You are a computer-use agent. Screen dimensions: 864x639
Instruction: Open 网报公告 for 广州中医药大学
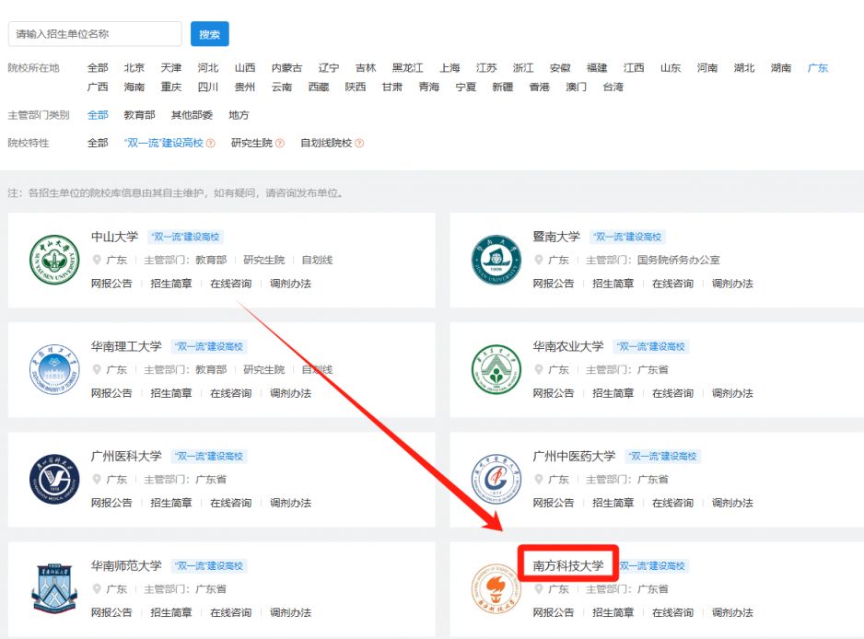(x=554, y=503)
